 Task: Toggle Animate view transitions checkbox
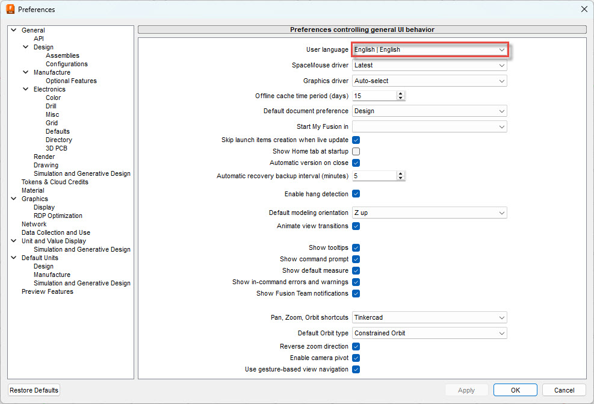(x=356, y=226)
